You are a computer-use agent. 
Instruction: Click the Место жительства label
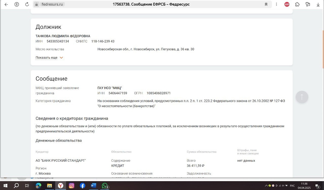(50, 49)
